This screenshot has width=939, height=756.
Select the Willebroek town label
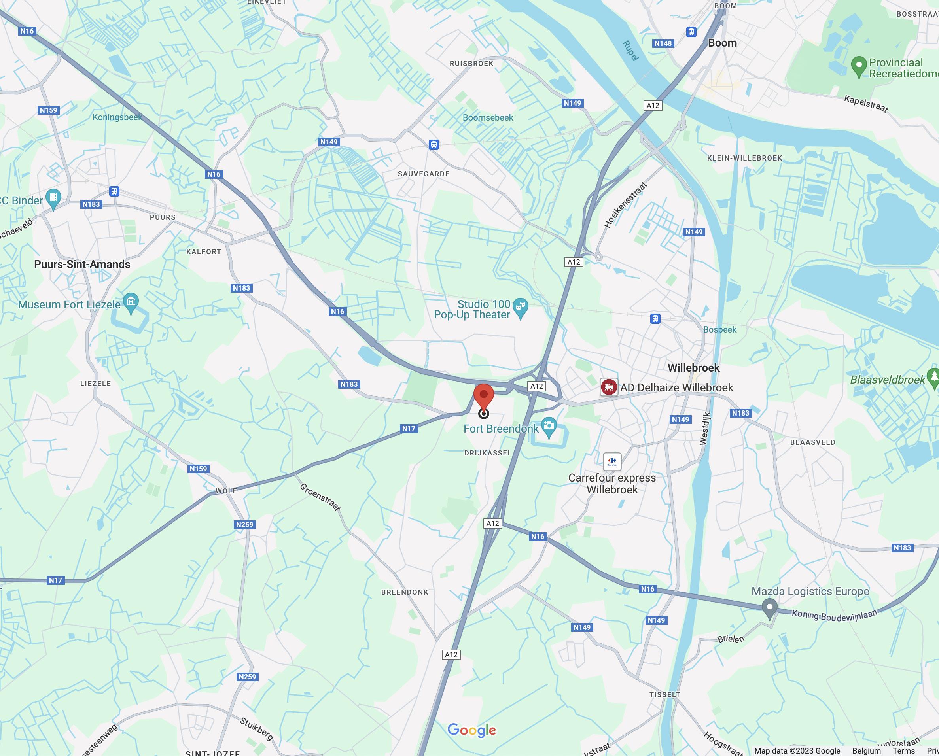click(693, 368)
